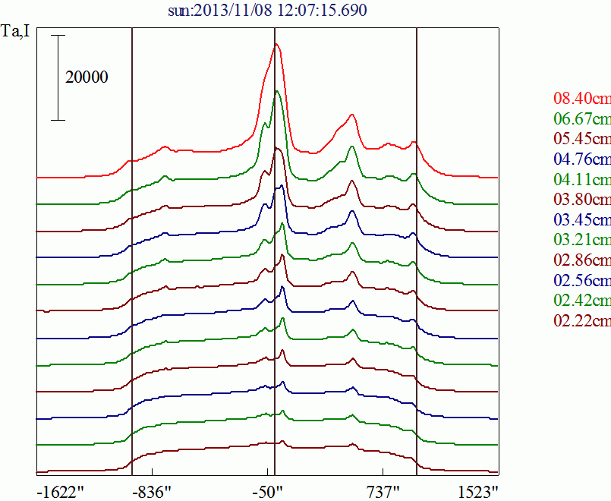Click the 03.21cm wavelength legend label
The height and width of the screenshot is (501, 611).
[x=582, y=239]
